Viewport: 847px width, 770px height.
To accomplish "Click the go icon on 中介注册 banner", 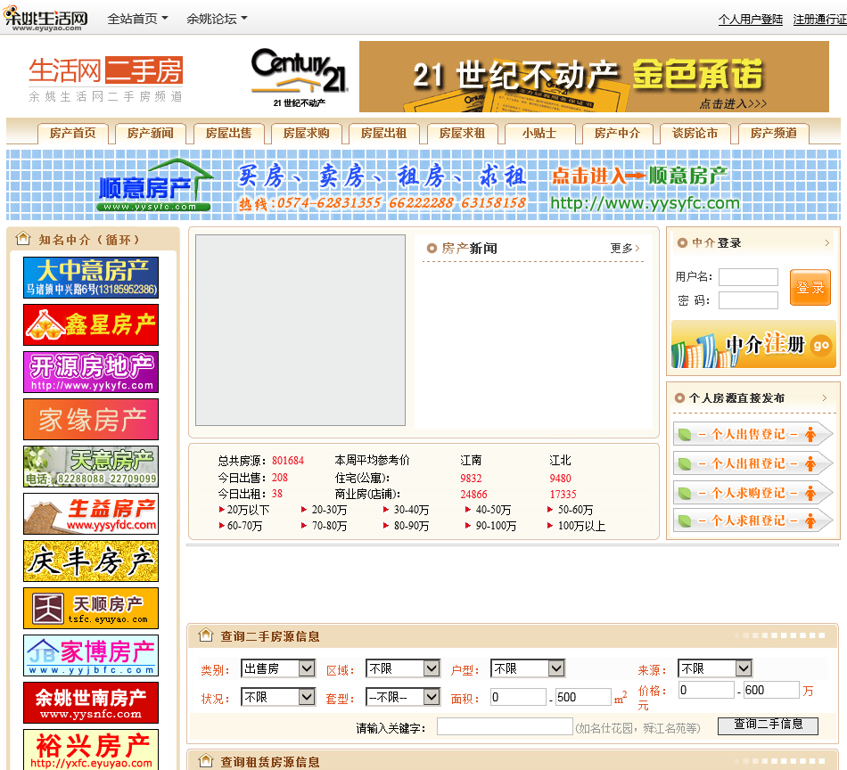I will click(820, 345).
